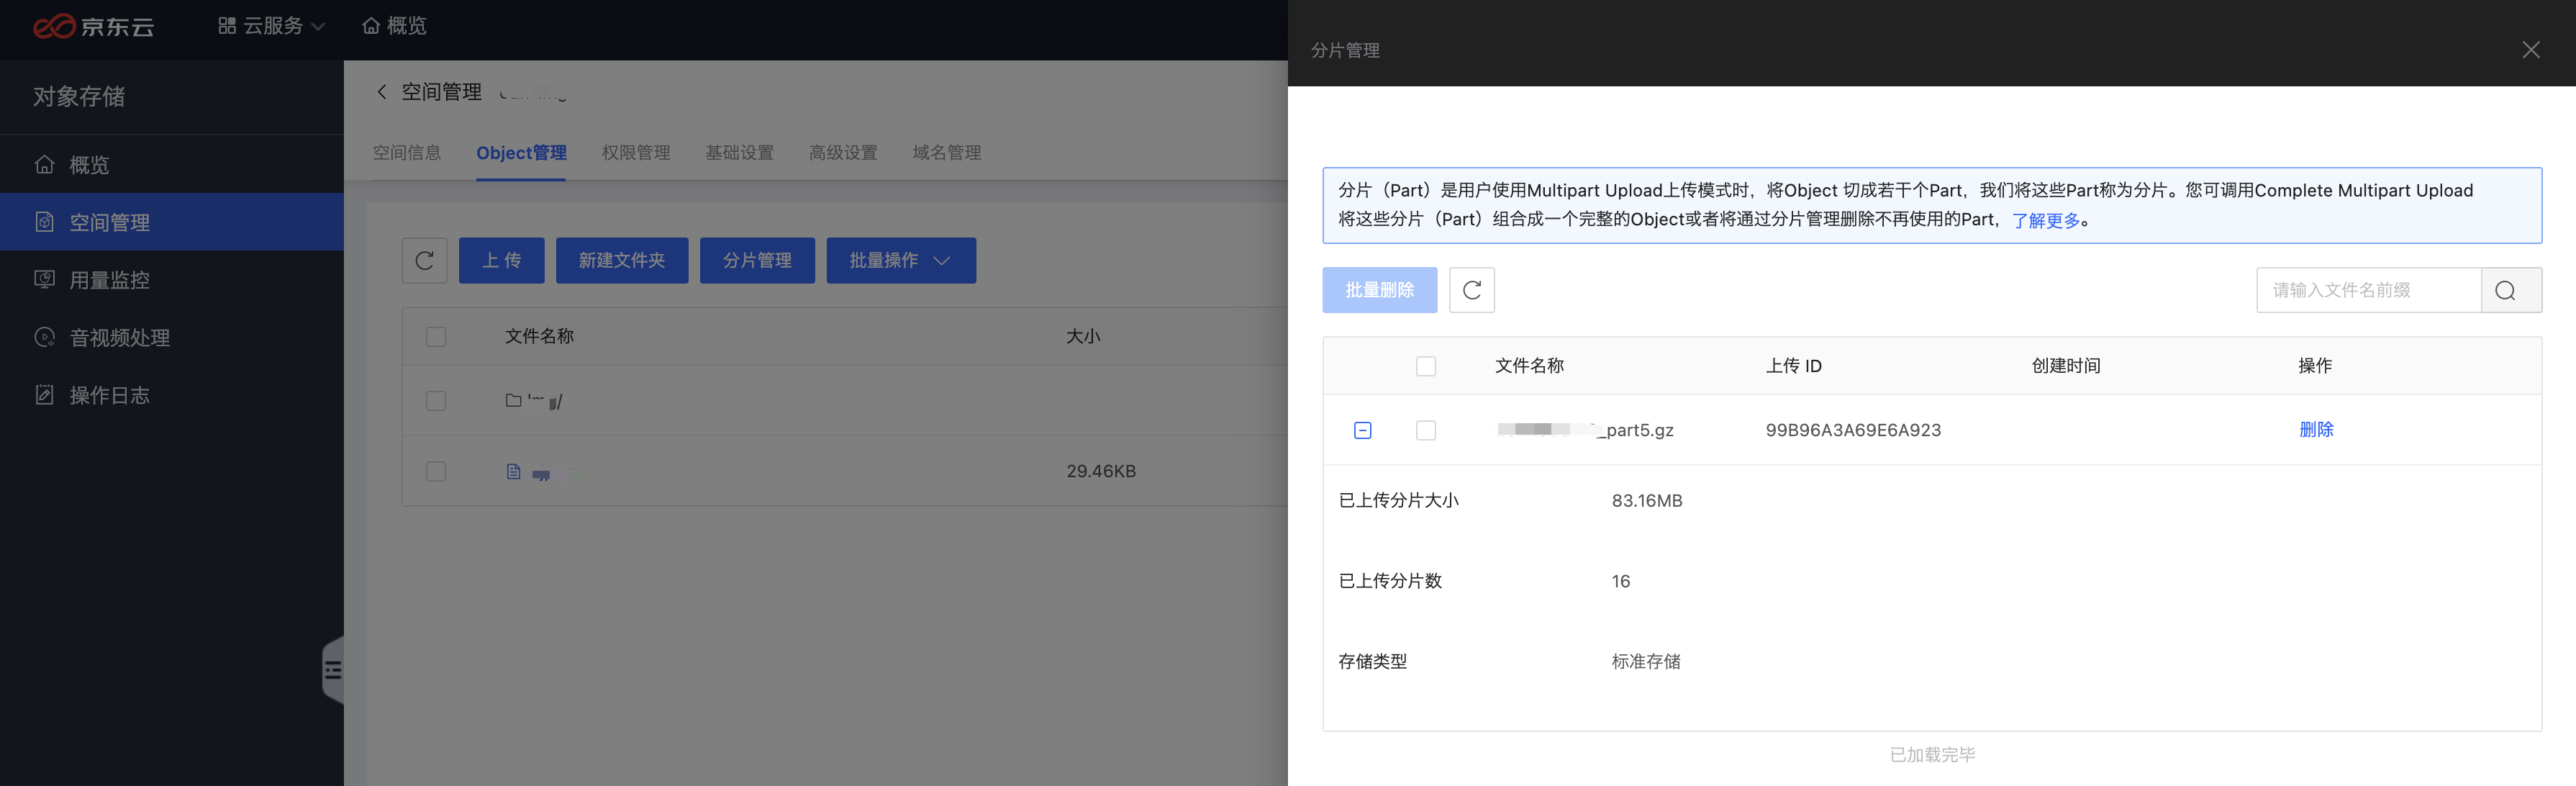Click upload ID 99B96A3A69E6A923
This screenshot has height=786, width=2576.
tap(1853, 430)
